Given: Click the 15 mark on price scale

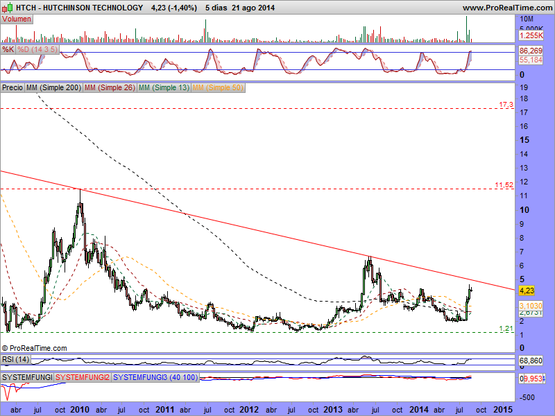Looking at the screenshot, I should click(x=524, y=140).
